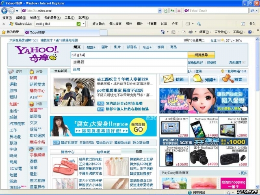
Task: Click 行事曆 on Windows Live toolbar
Action: pyautogui.click(x=152, y=24)
